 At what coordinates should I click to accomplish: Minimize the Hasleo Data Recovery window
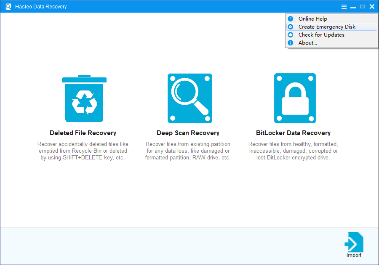[353, 7]
